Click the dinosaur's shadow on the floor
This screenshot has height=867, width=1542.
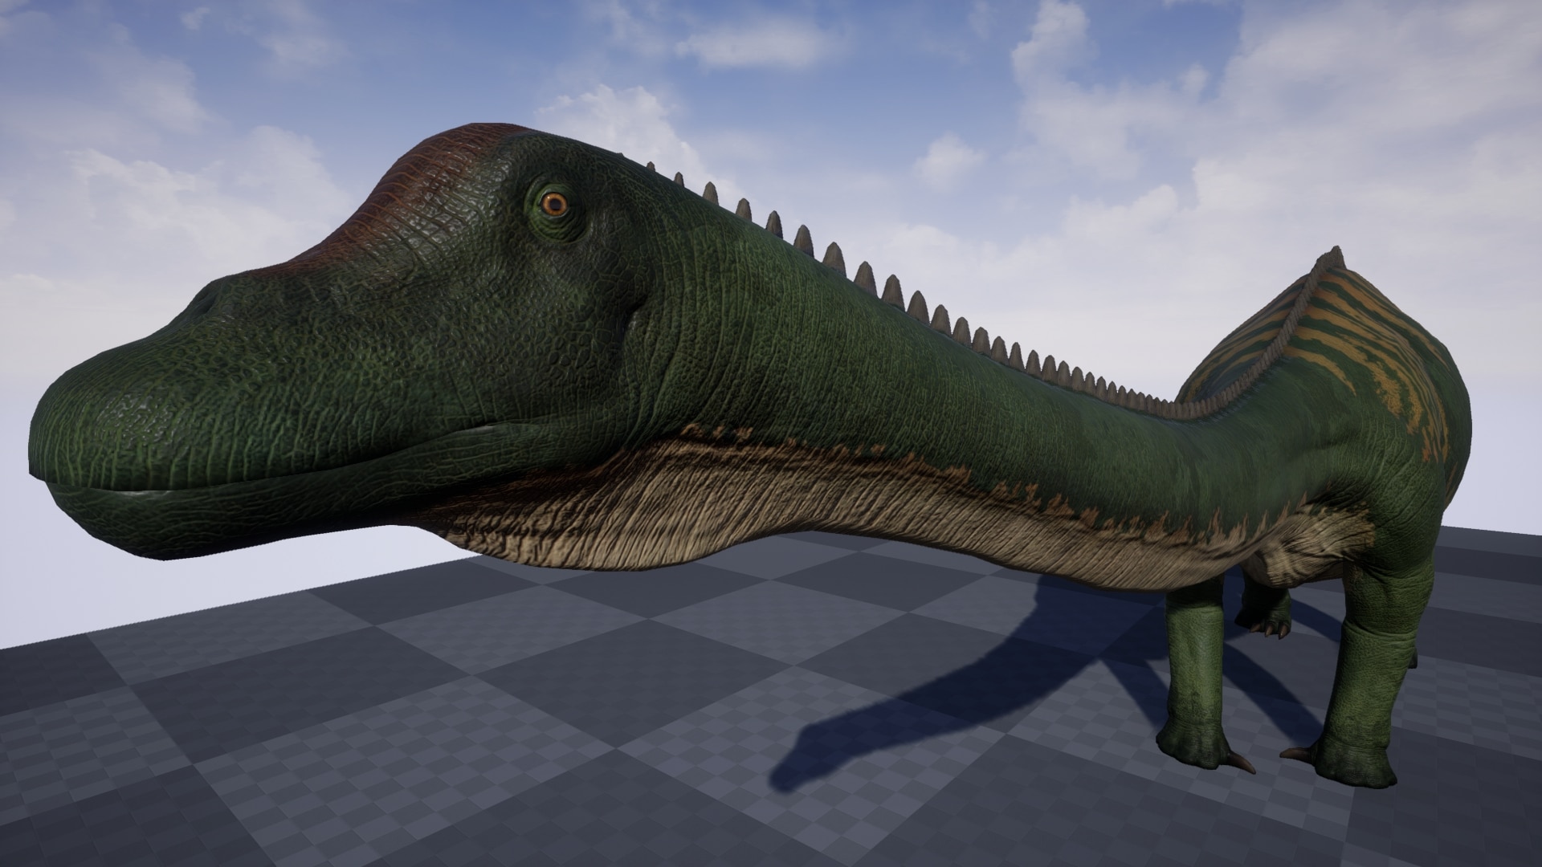(964, 690)
